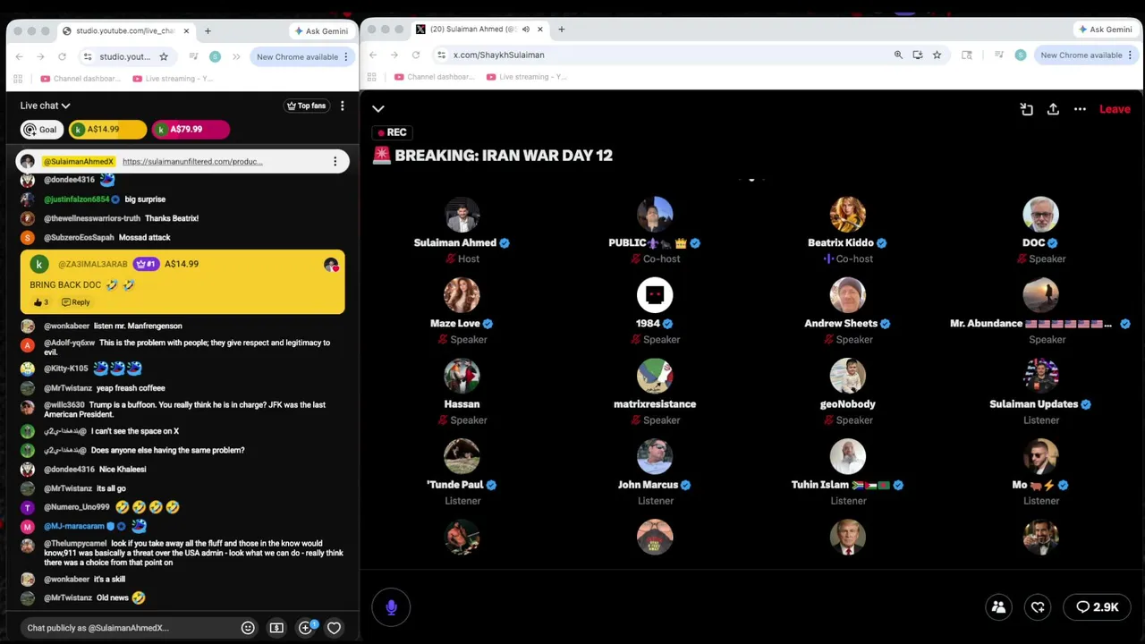Viewport: 1145px width, 644px height.
Task: Open the S profile avatar in X window
Action: (1021, 55)
